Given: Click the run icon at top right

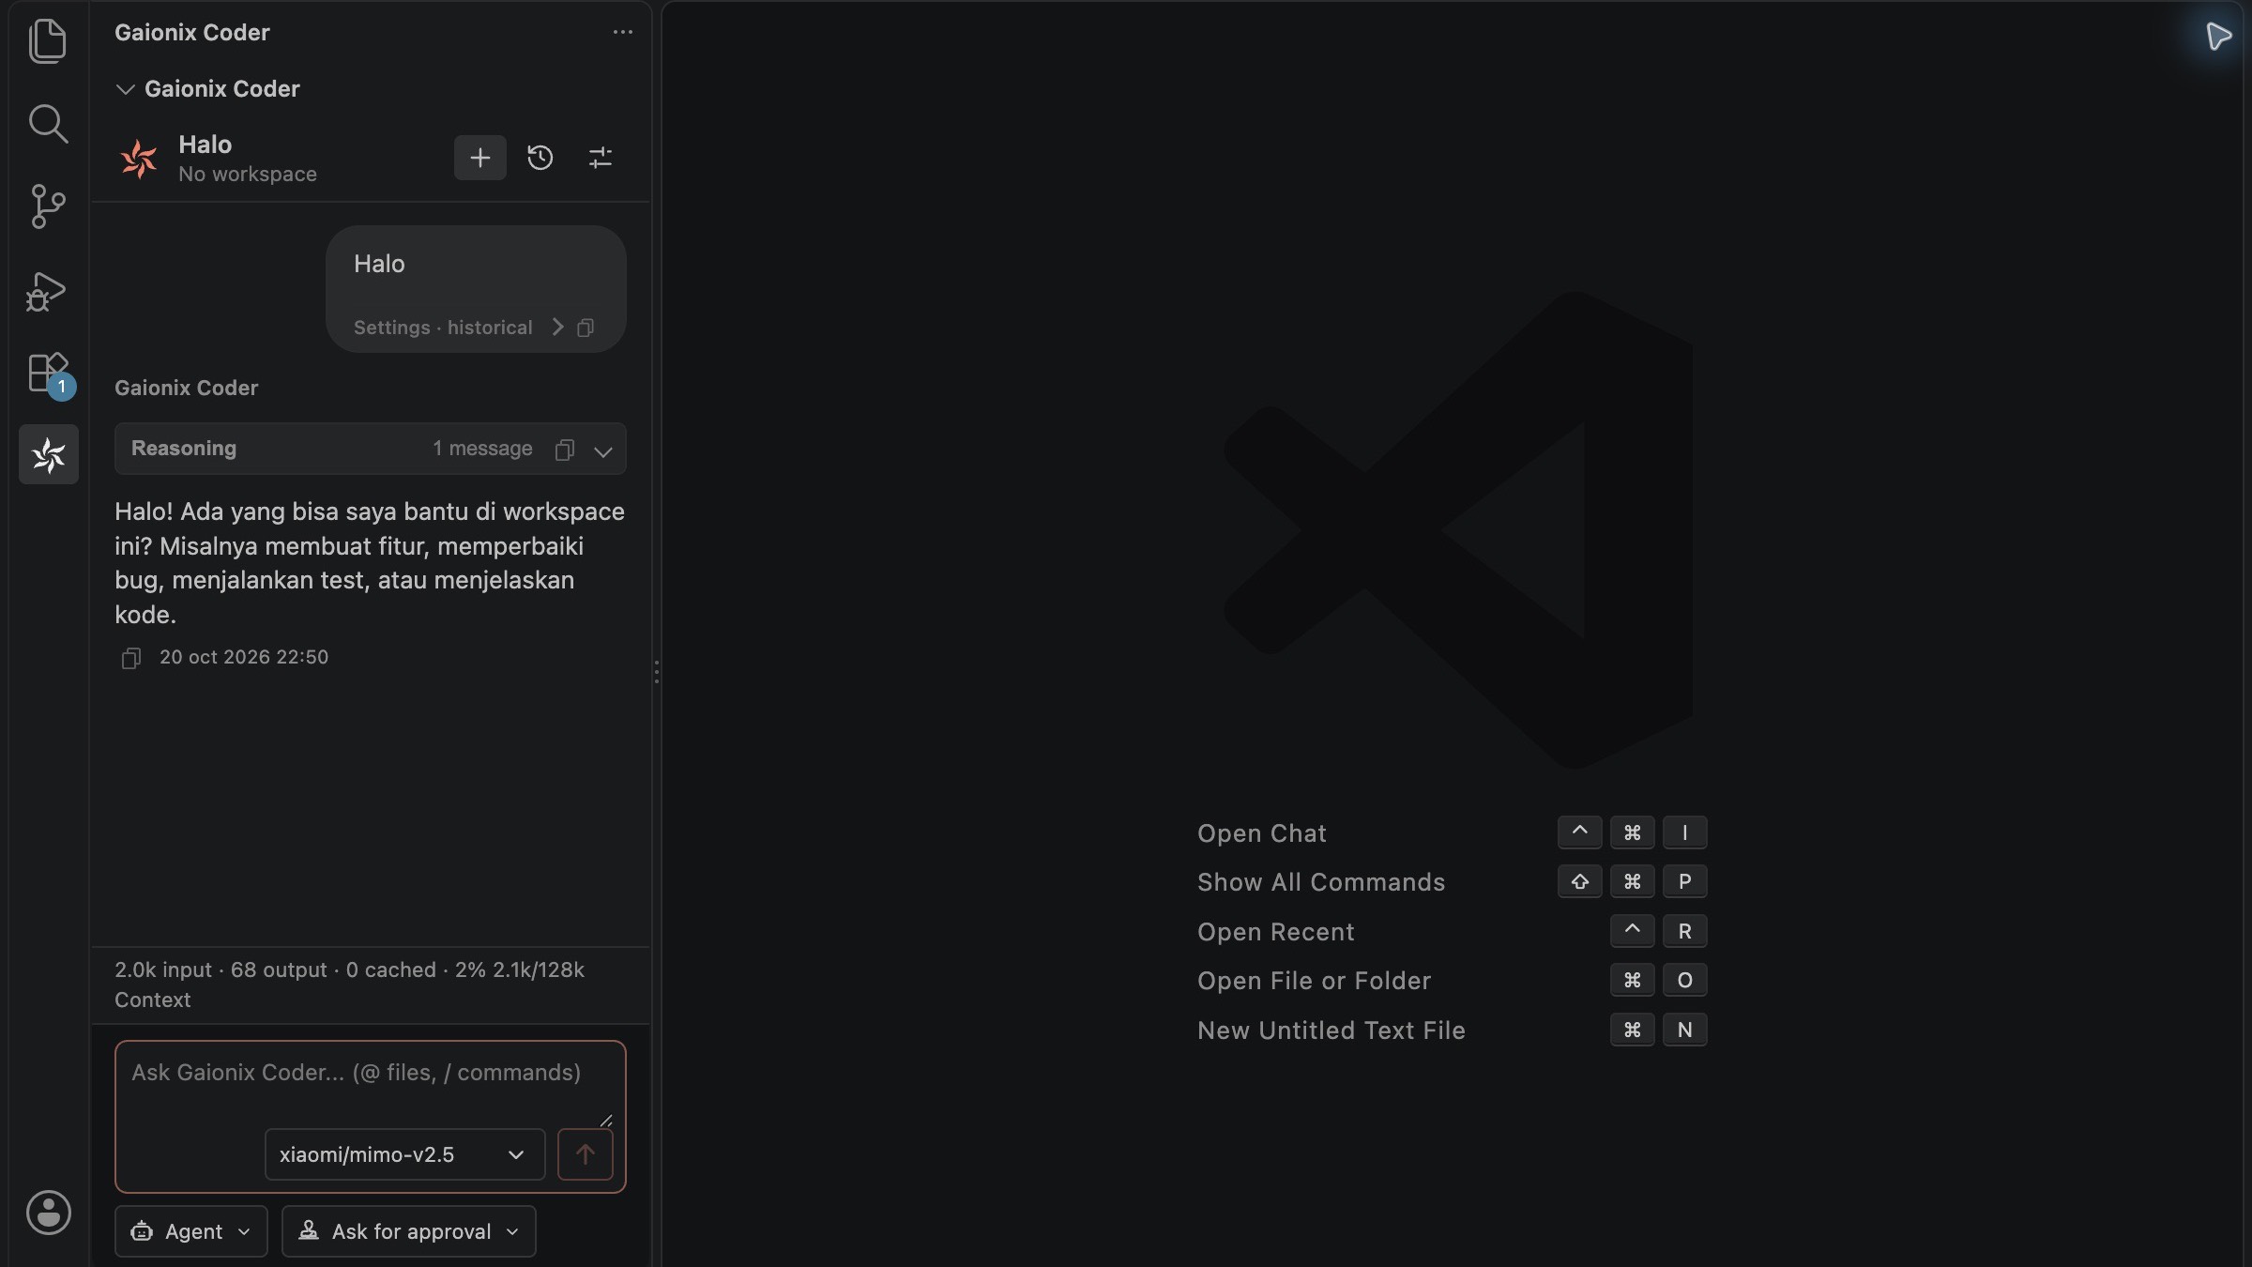Looking at the screenshot, I should [2218, 37].
